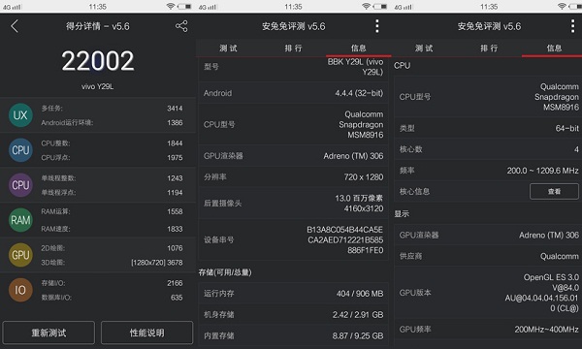Image resolution: width=582 pixels, height=349 pixels.
Task: Select the storage I/O score 2166
Action: pos(175,283)
